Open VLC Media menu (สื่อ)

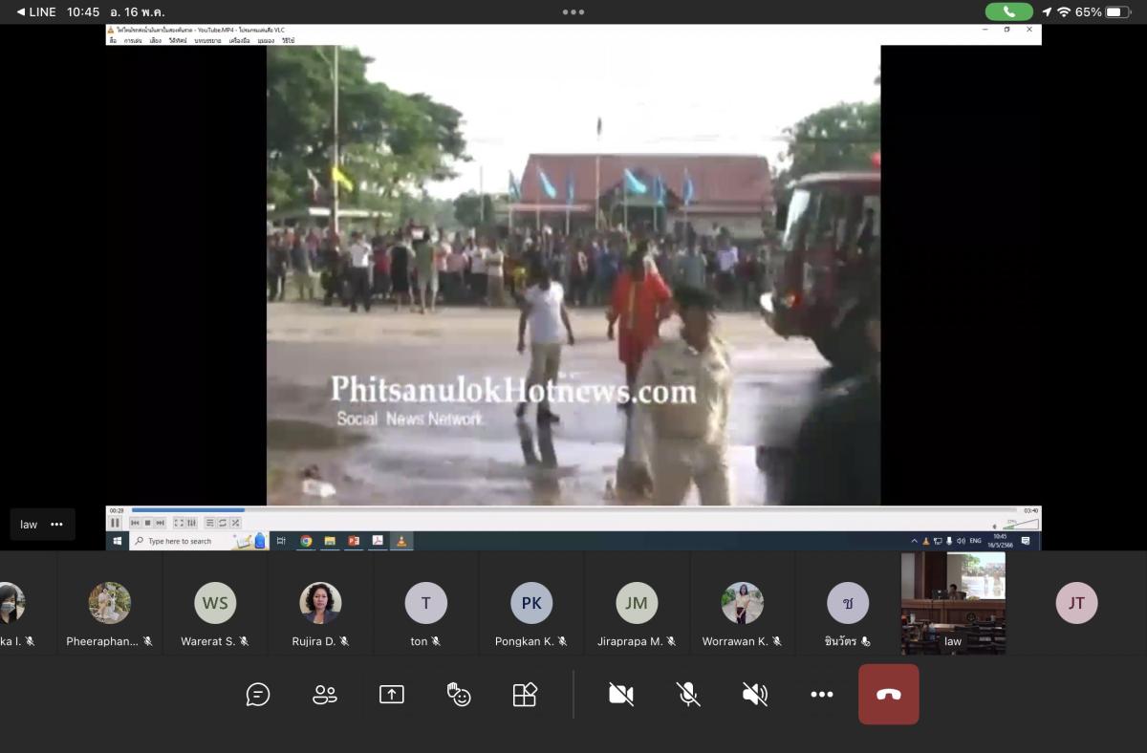pos(113,41)
